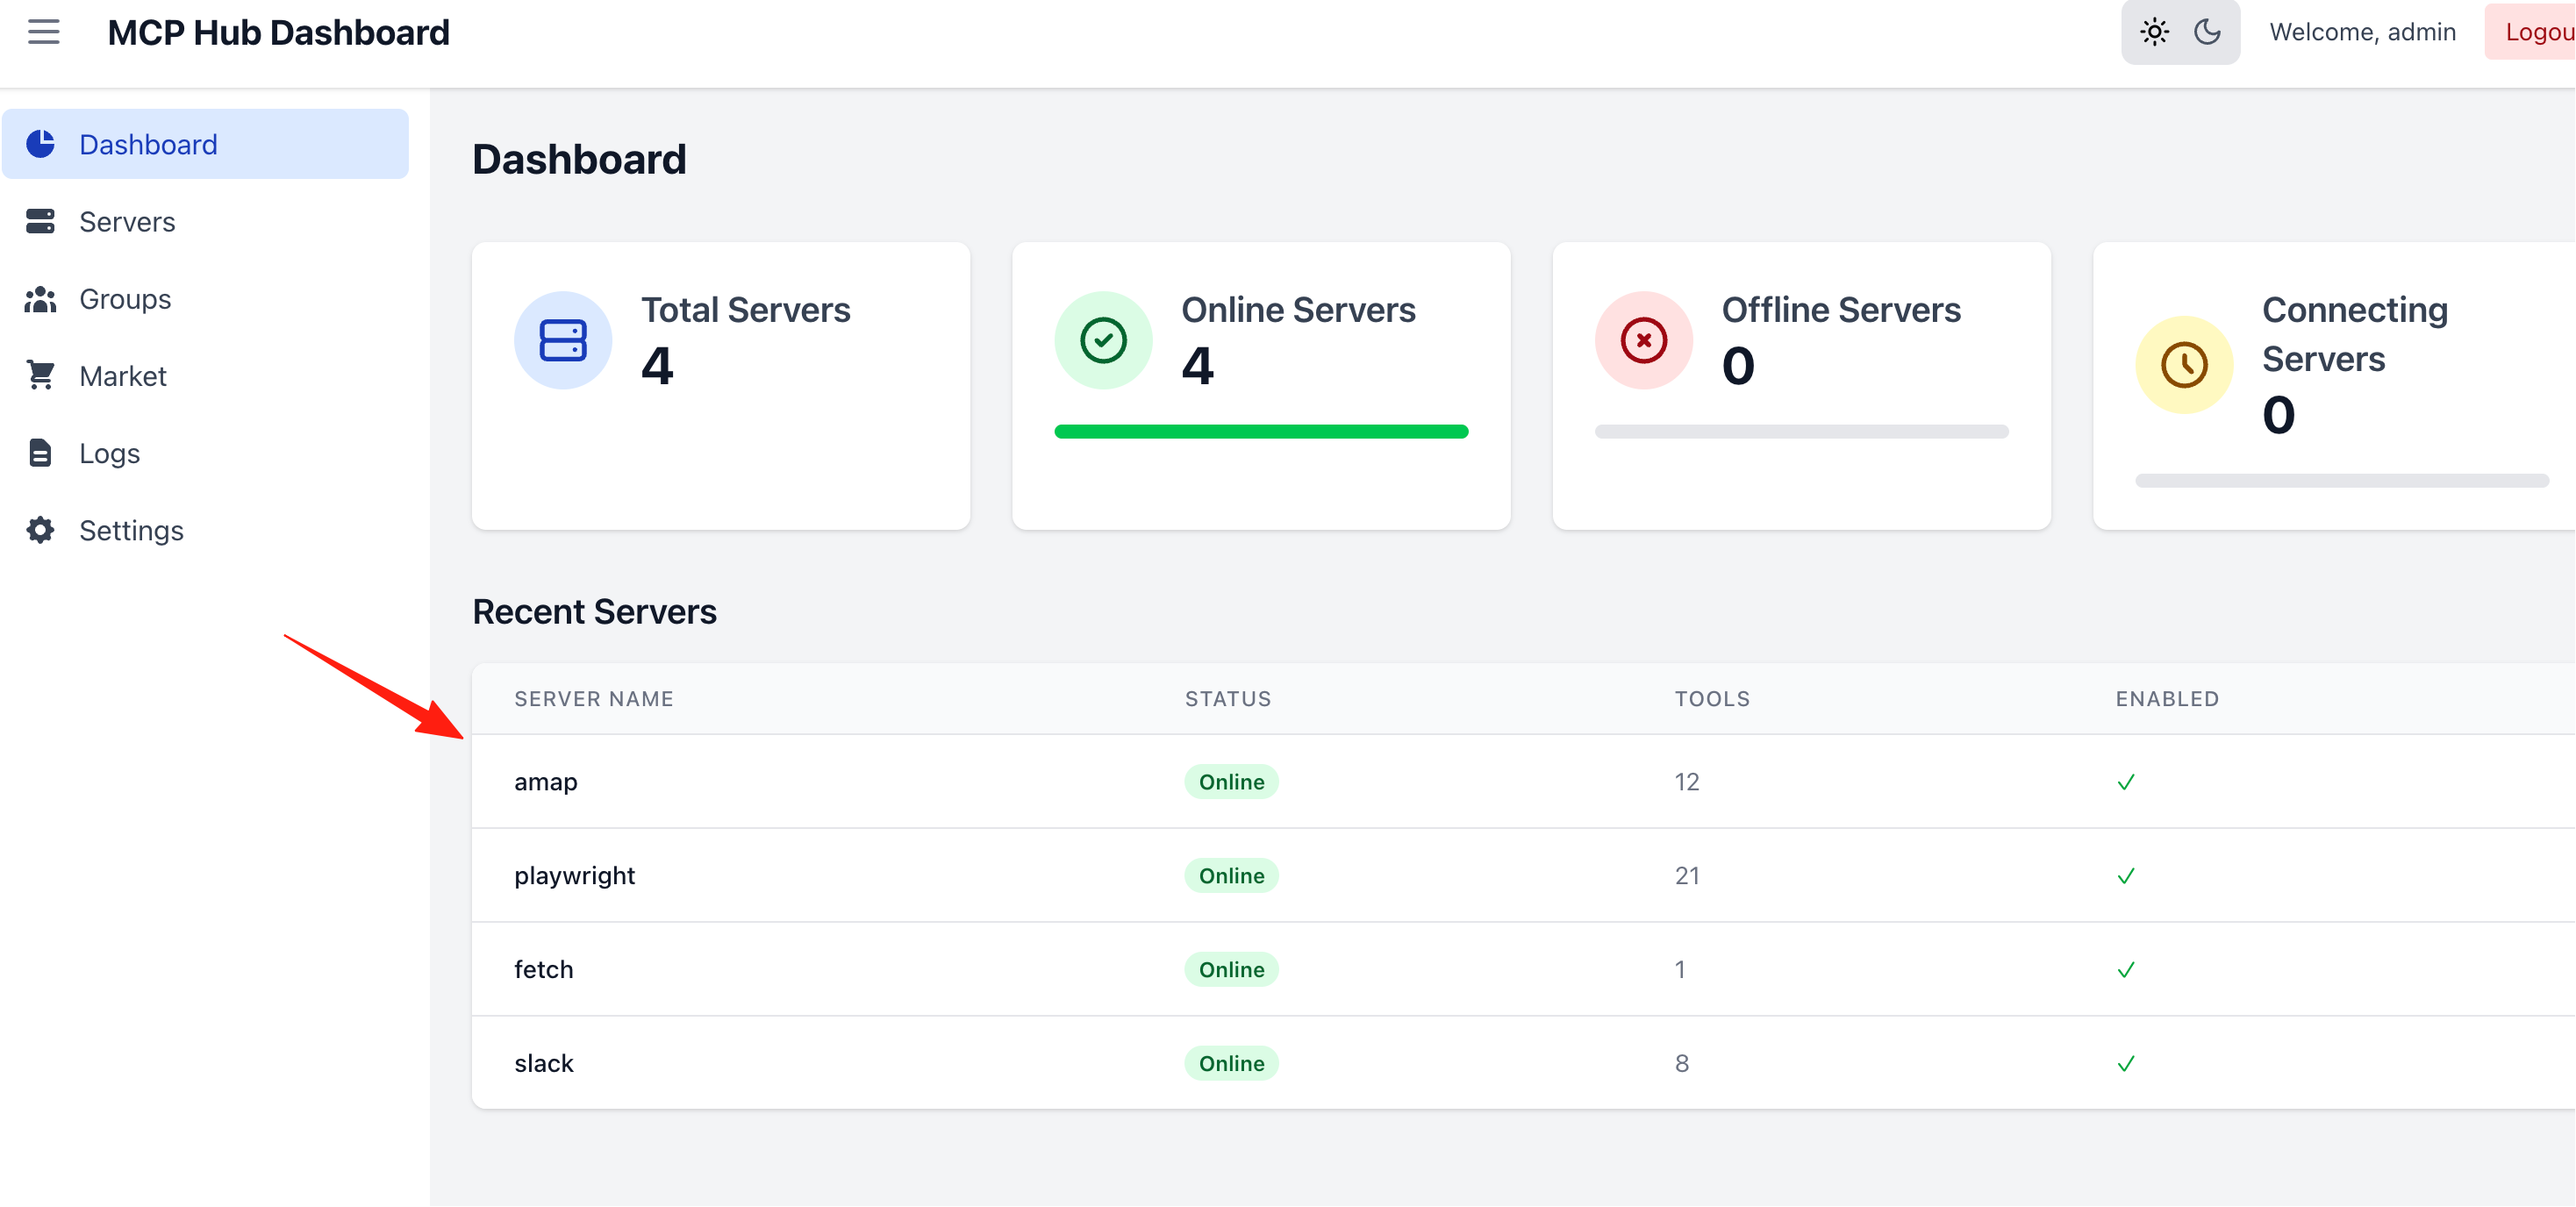Click the Logout button

[2530, 32]
